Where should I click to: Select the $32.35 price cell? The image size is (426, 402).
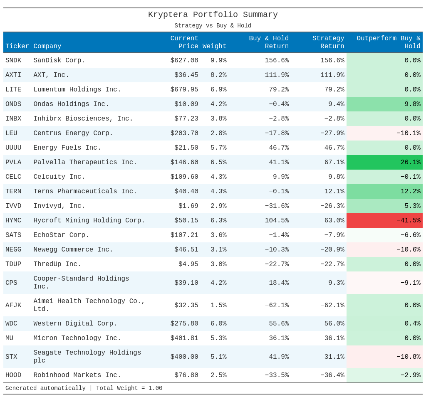click(x=186, y=305)
